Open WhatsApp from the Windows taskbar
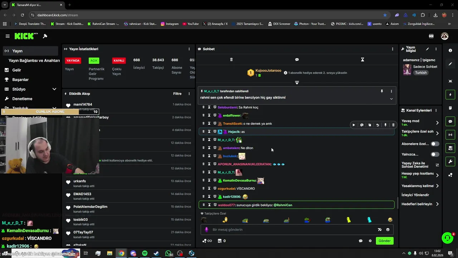 click(169, 253)
